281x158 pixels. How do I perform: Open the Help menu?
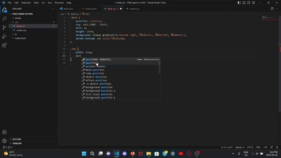(x=69, y=3)
